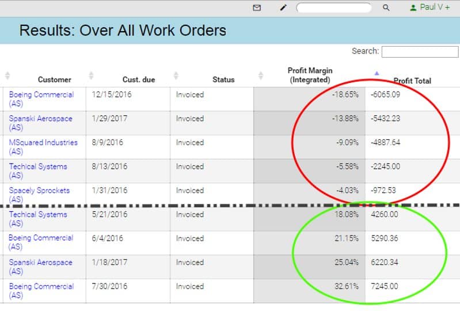Click the Customer column header
The image size is (460, 311).
coord(54,79)
